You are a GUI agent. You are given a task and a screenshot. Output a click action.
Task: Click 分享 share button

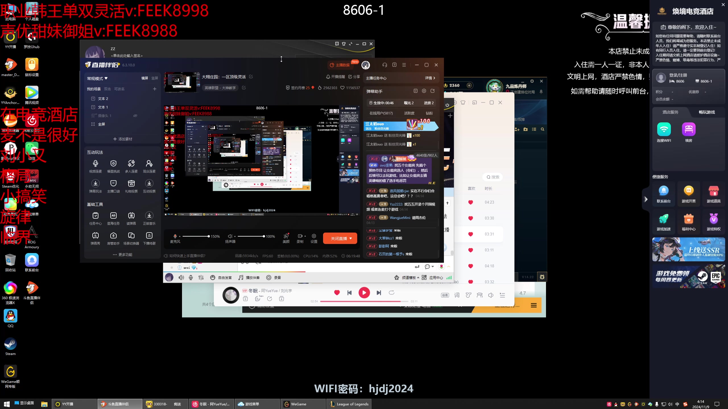[x=354, y=77]
